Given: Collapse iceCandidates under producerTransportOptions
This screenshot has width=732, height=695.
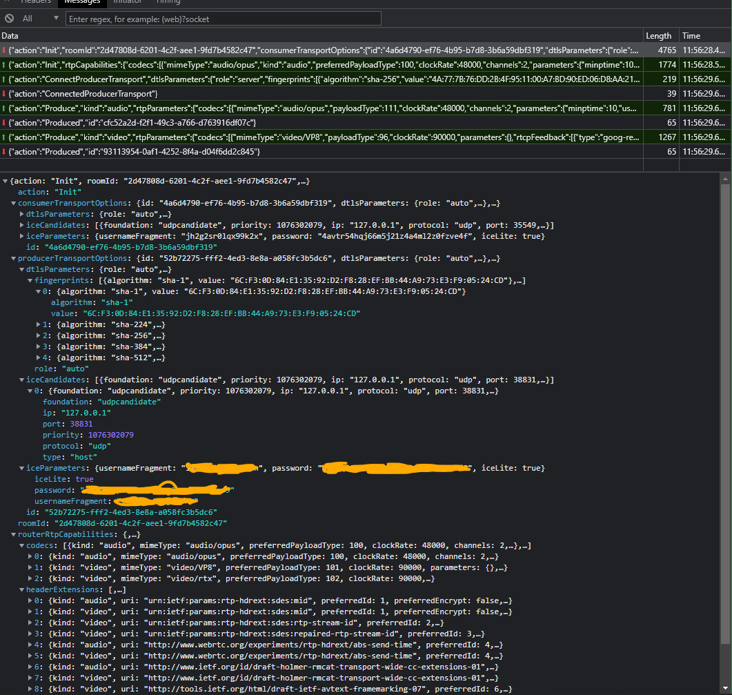Looking at the screenshot, I should point(21,379).
